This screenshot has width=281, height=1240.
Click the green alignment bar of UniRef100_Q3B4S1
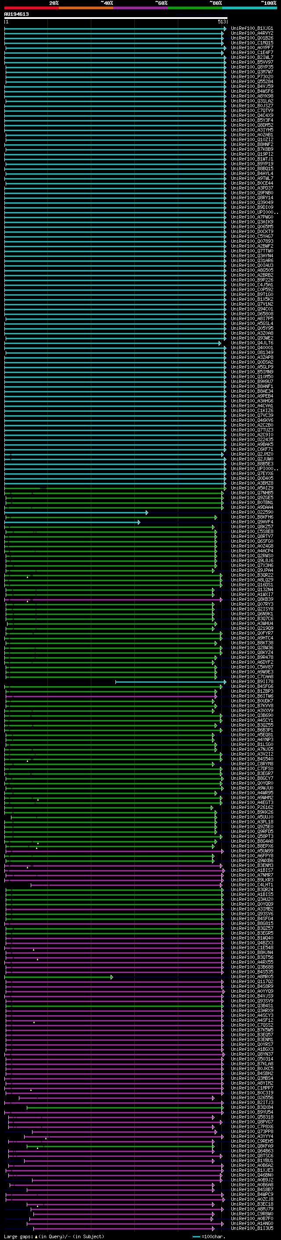coord(114,1006)
